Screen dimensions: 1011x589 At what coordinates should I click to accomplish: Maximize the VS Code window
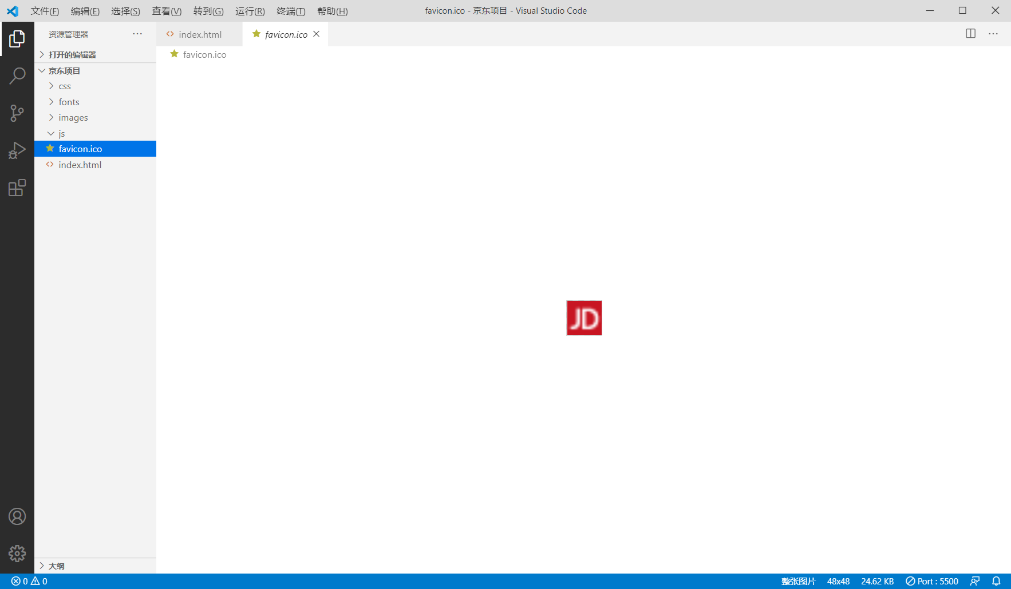pyautogui.click(x=962, y=10)
